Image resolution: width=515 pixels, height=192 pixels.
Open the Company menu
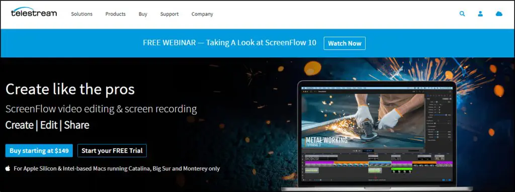(202, 14)
